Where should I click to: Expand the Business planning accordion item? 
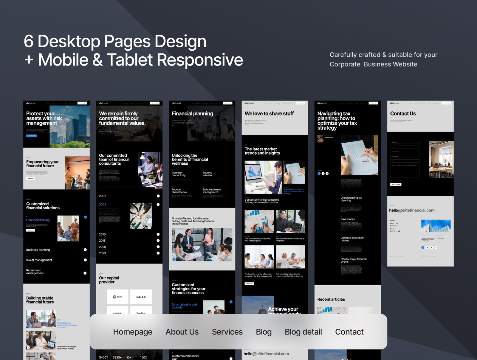pos(85,250)
